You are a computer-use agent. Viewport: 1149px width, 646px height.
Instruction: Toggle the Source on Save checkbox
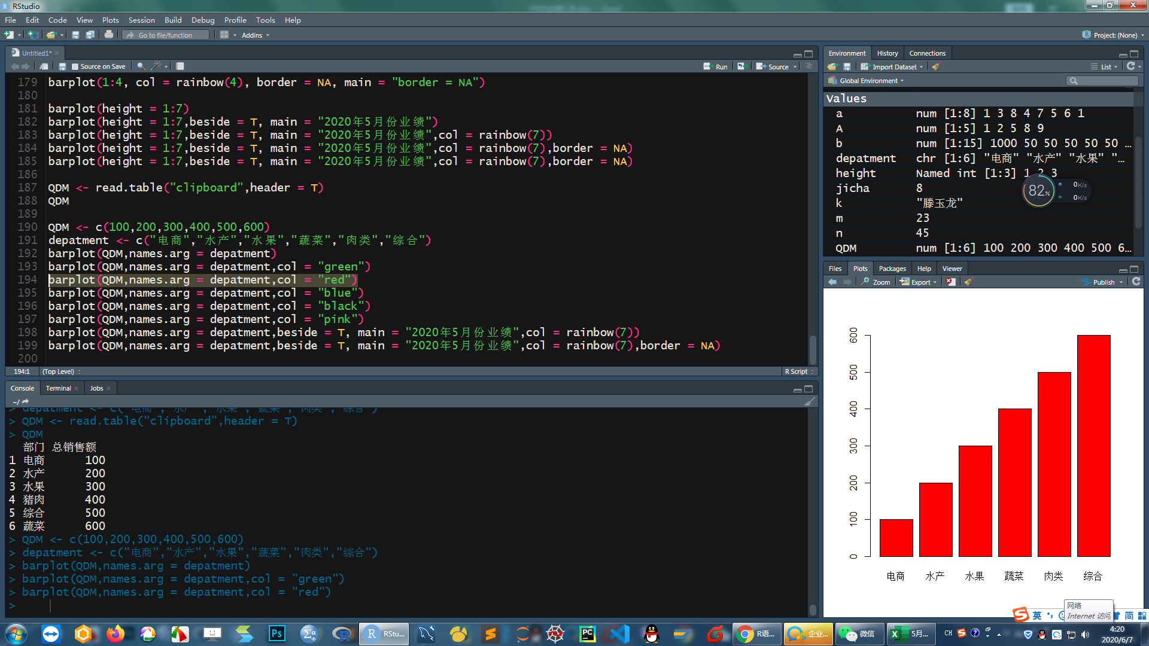75,66
